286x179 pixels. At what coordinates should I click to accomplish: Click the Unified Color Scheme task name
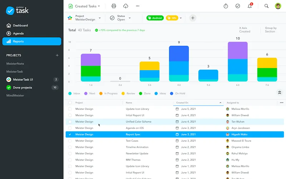[x=138, y=122]
